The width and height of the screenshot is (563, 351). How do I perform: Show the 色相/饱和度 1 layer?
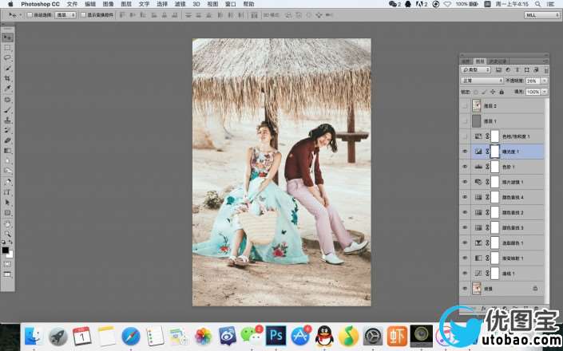(465, 136)
